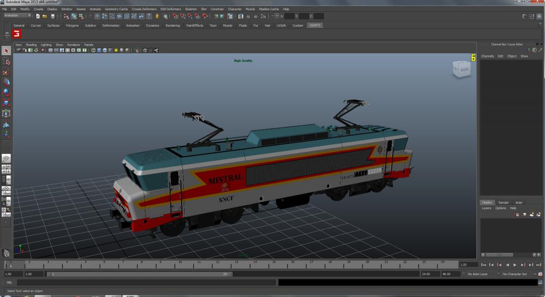This screenshot has height=297, width=545.
Task: Select by hierarchy mode icon
Action: tap(66, 16)
